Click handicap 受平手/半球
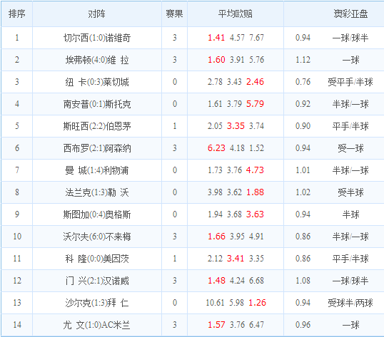Image resolution: width=384 pixels, height=337 pixels. [350, 82]
